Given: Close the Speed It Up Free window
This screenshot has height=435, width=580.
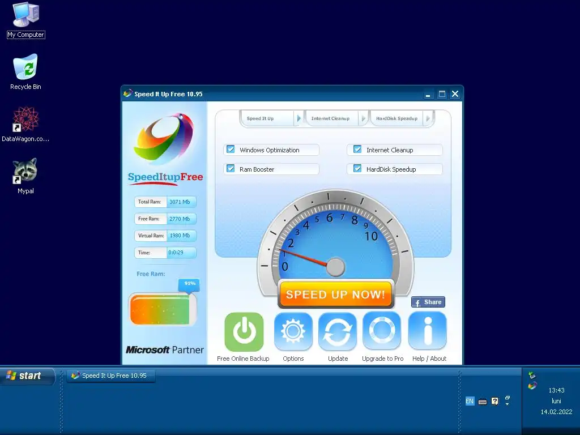Looking at the screenshot, I should point(455,94).
